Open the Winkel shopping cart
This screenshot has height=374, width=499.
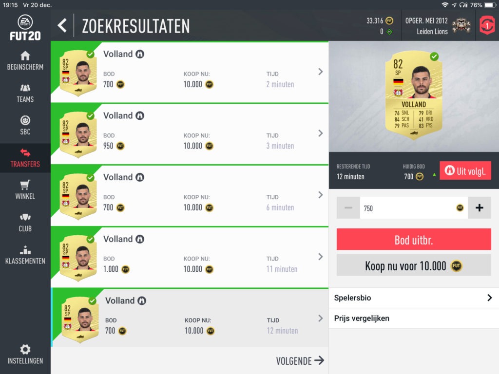[x=25, y=185]
